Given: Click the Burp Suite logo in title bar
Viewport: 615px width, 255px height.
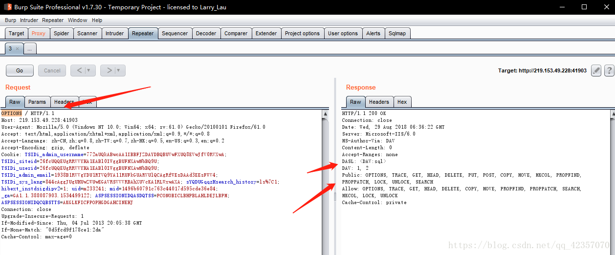Looking at the screenshot, I should point(8,7).
